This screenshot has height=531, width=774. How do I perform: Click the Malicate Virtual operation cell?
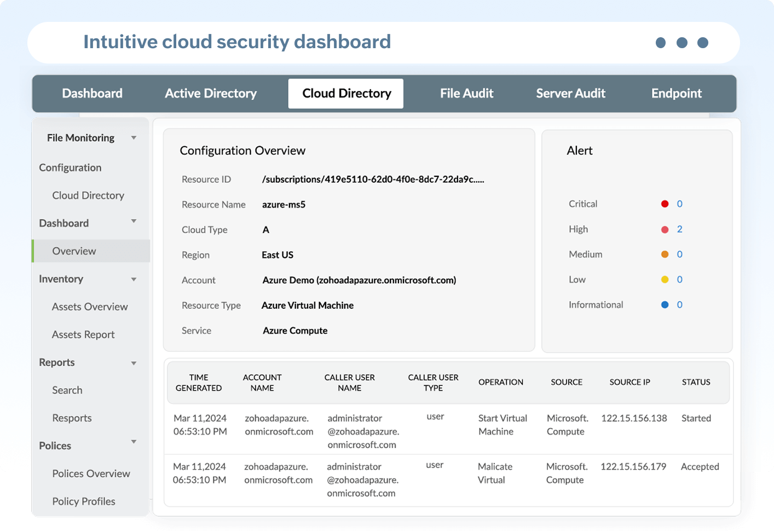(x=495, y=473)
